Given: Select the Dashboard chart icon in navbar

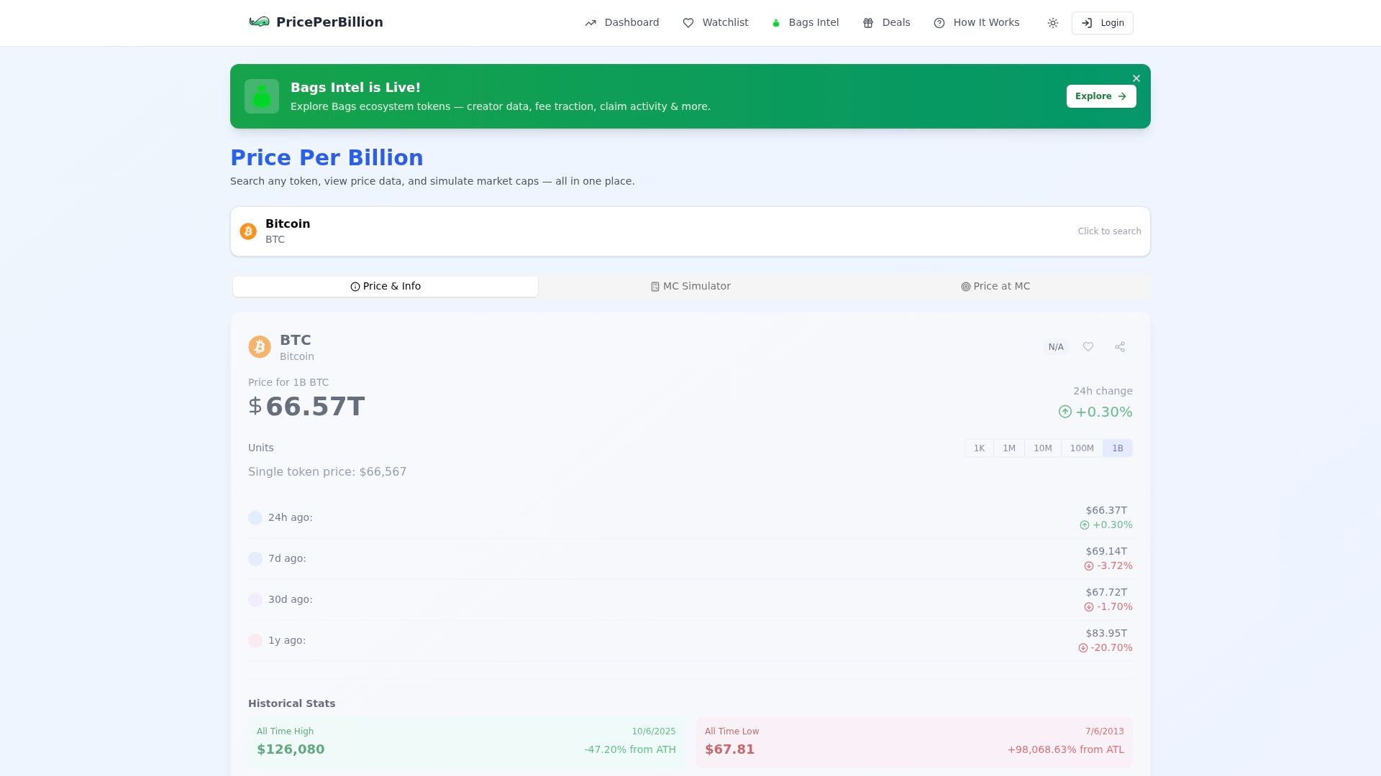Looking at the screenshot, I should coord(590,22).
